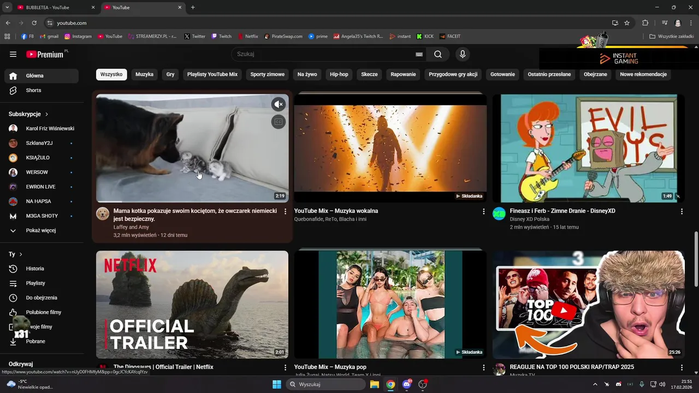The image size is (699, 393).
Task: Play REAGUJE NA TOP 100 thumbnail
Action: pyautogui.click(x=588, y=305)
